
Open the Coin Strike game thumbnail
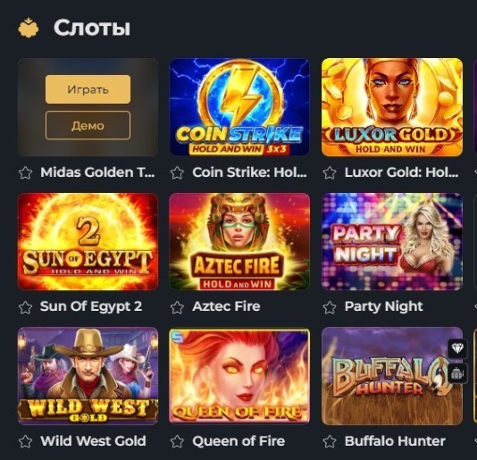(x=239, y=107)
